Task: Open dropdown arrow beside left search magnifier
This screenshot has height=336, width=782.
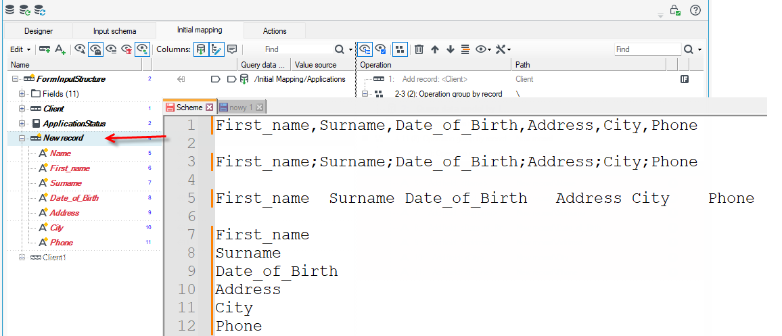Action: [x=350, y=50]
